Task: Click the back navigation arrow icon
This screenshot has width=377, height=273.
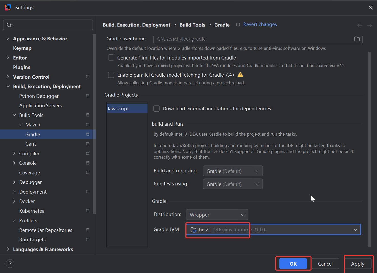Action: pos(360,25)
